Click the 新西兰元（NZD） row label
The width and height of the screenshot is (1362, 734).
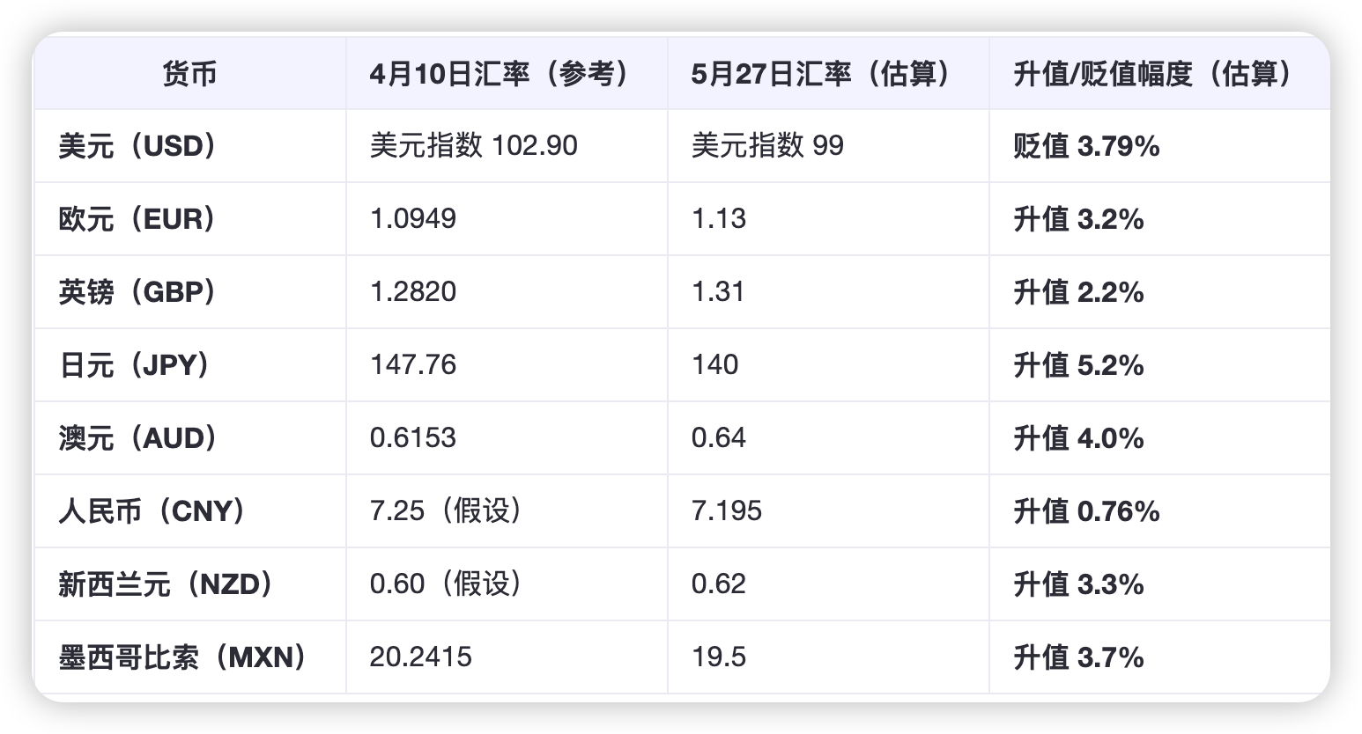(167, 584)
